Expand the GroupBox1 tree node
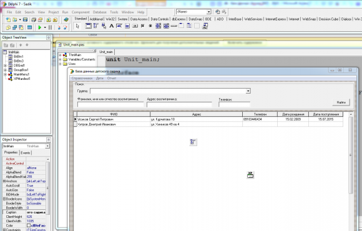The height and width of the screenshot is (231, 362). click(x=5, y=70)
